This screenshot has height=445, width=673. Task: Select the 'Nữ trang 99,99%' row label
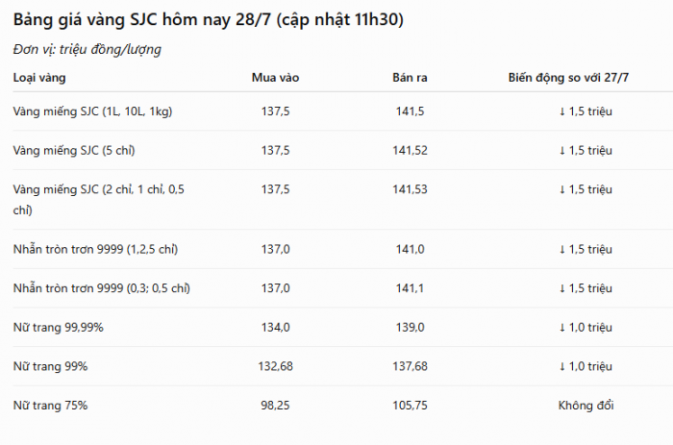(59, 328)
